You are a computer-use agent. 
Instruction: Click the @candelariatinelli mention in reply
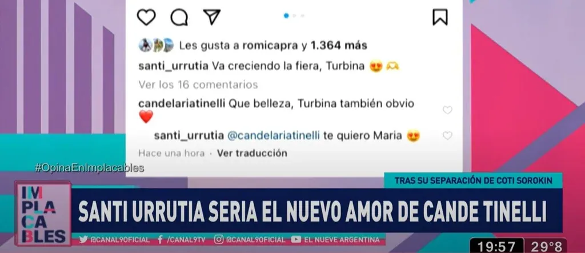[274, 136]
